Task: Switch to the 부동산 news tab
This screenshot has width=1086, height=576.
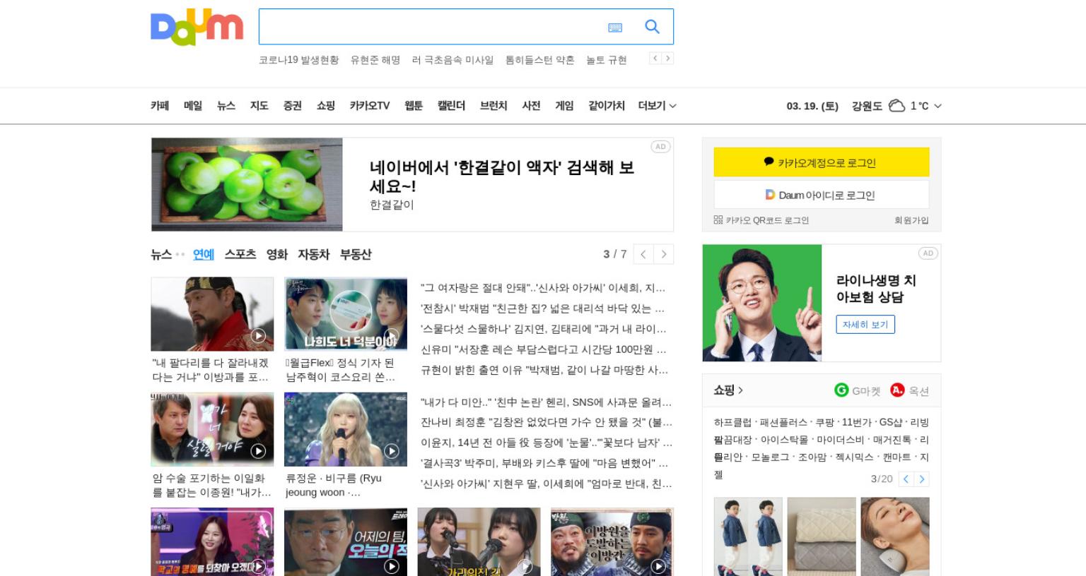Action: [356, 254]
